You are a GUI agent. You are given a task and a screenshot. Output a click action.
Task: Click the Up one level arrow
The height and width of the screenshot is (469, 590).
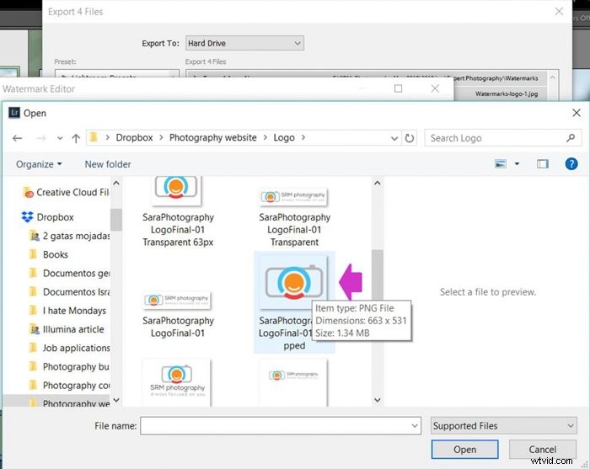pyautogui.click(x=76, y=138)
